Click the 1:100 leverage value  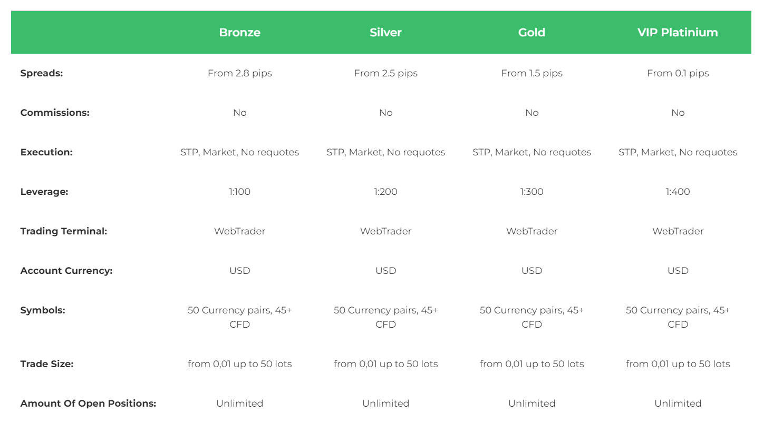click(240, 192)
